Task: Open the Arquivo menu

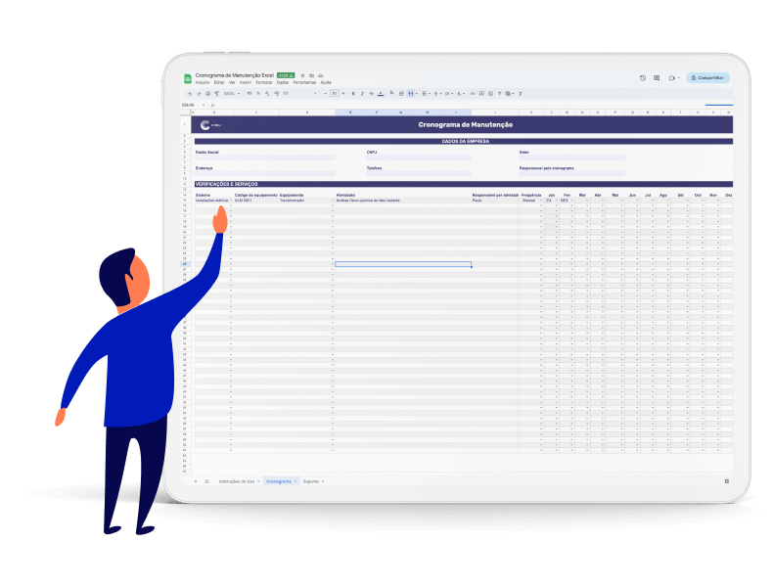Action: coord(203,82)
